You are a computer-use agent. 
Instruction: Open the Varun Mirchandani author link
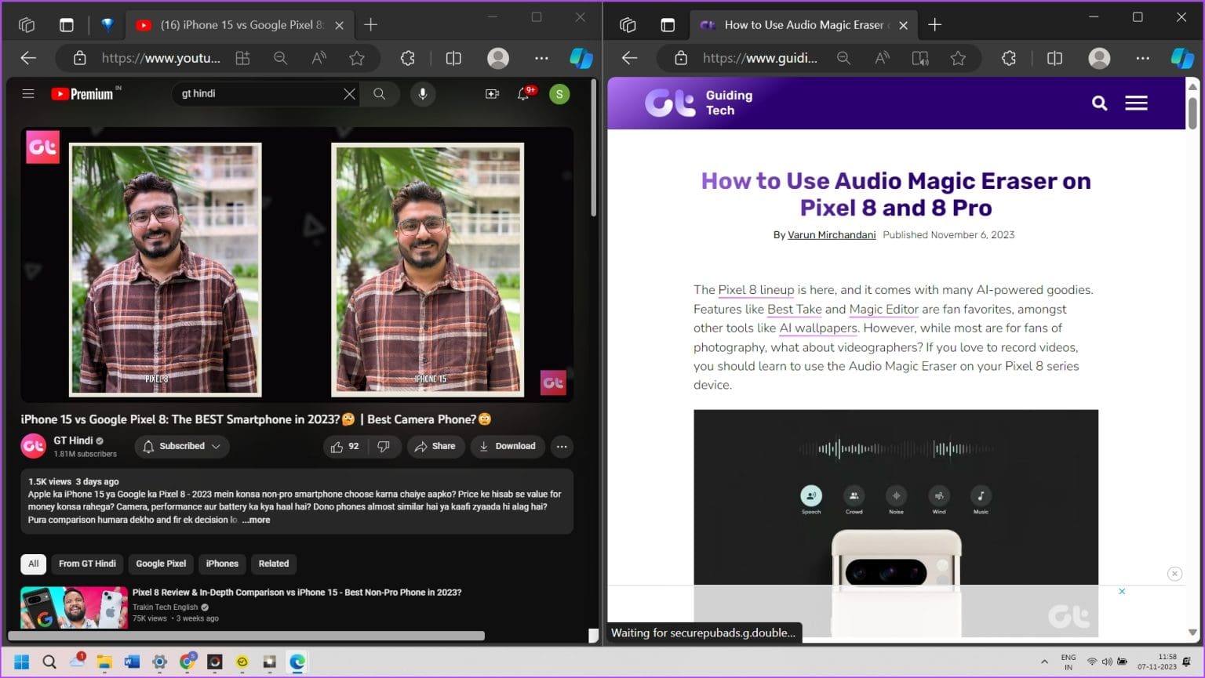832,234
